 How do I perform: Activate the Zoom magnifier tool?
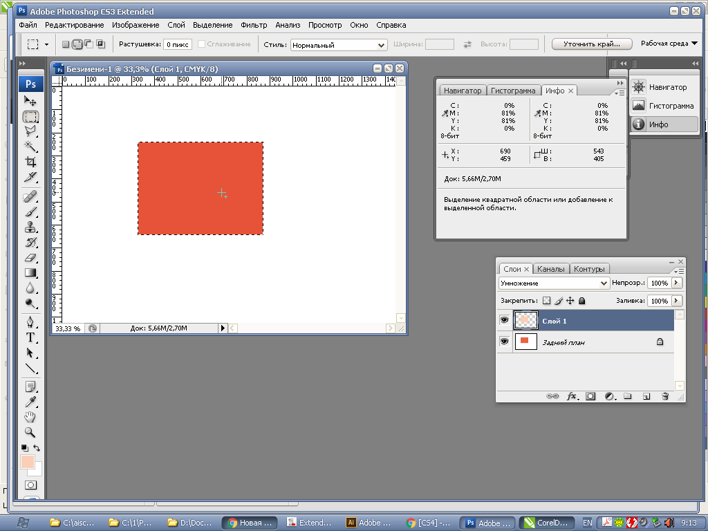(x=30, y=432)
